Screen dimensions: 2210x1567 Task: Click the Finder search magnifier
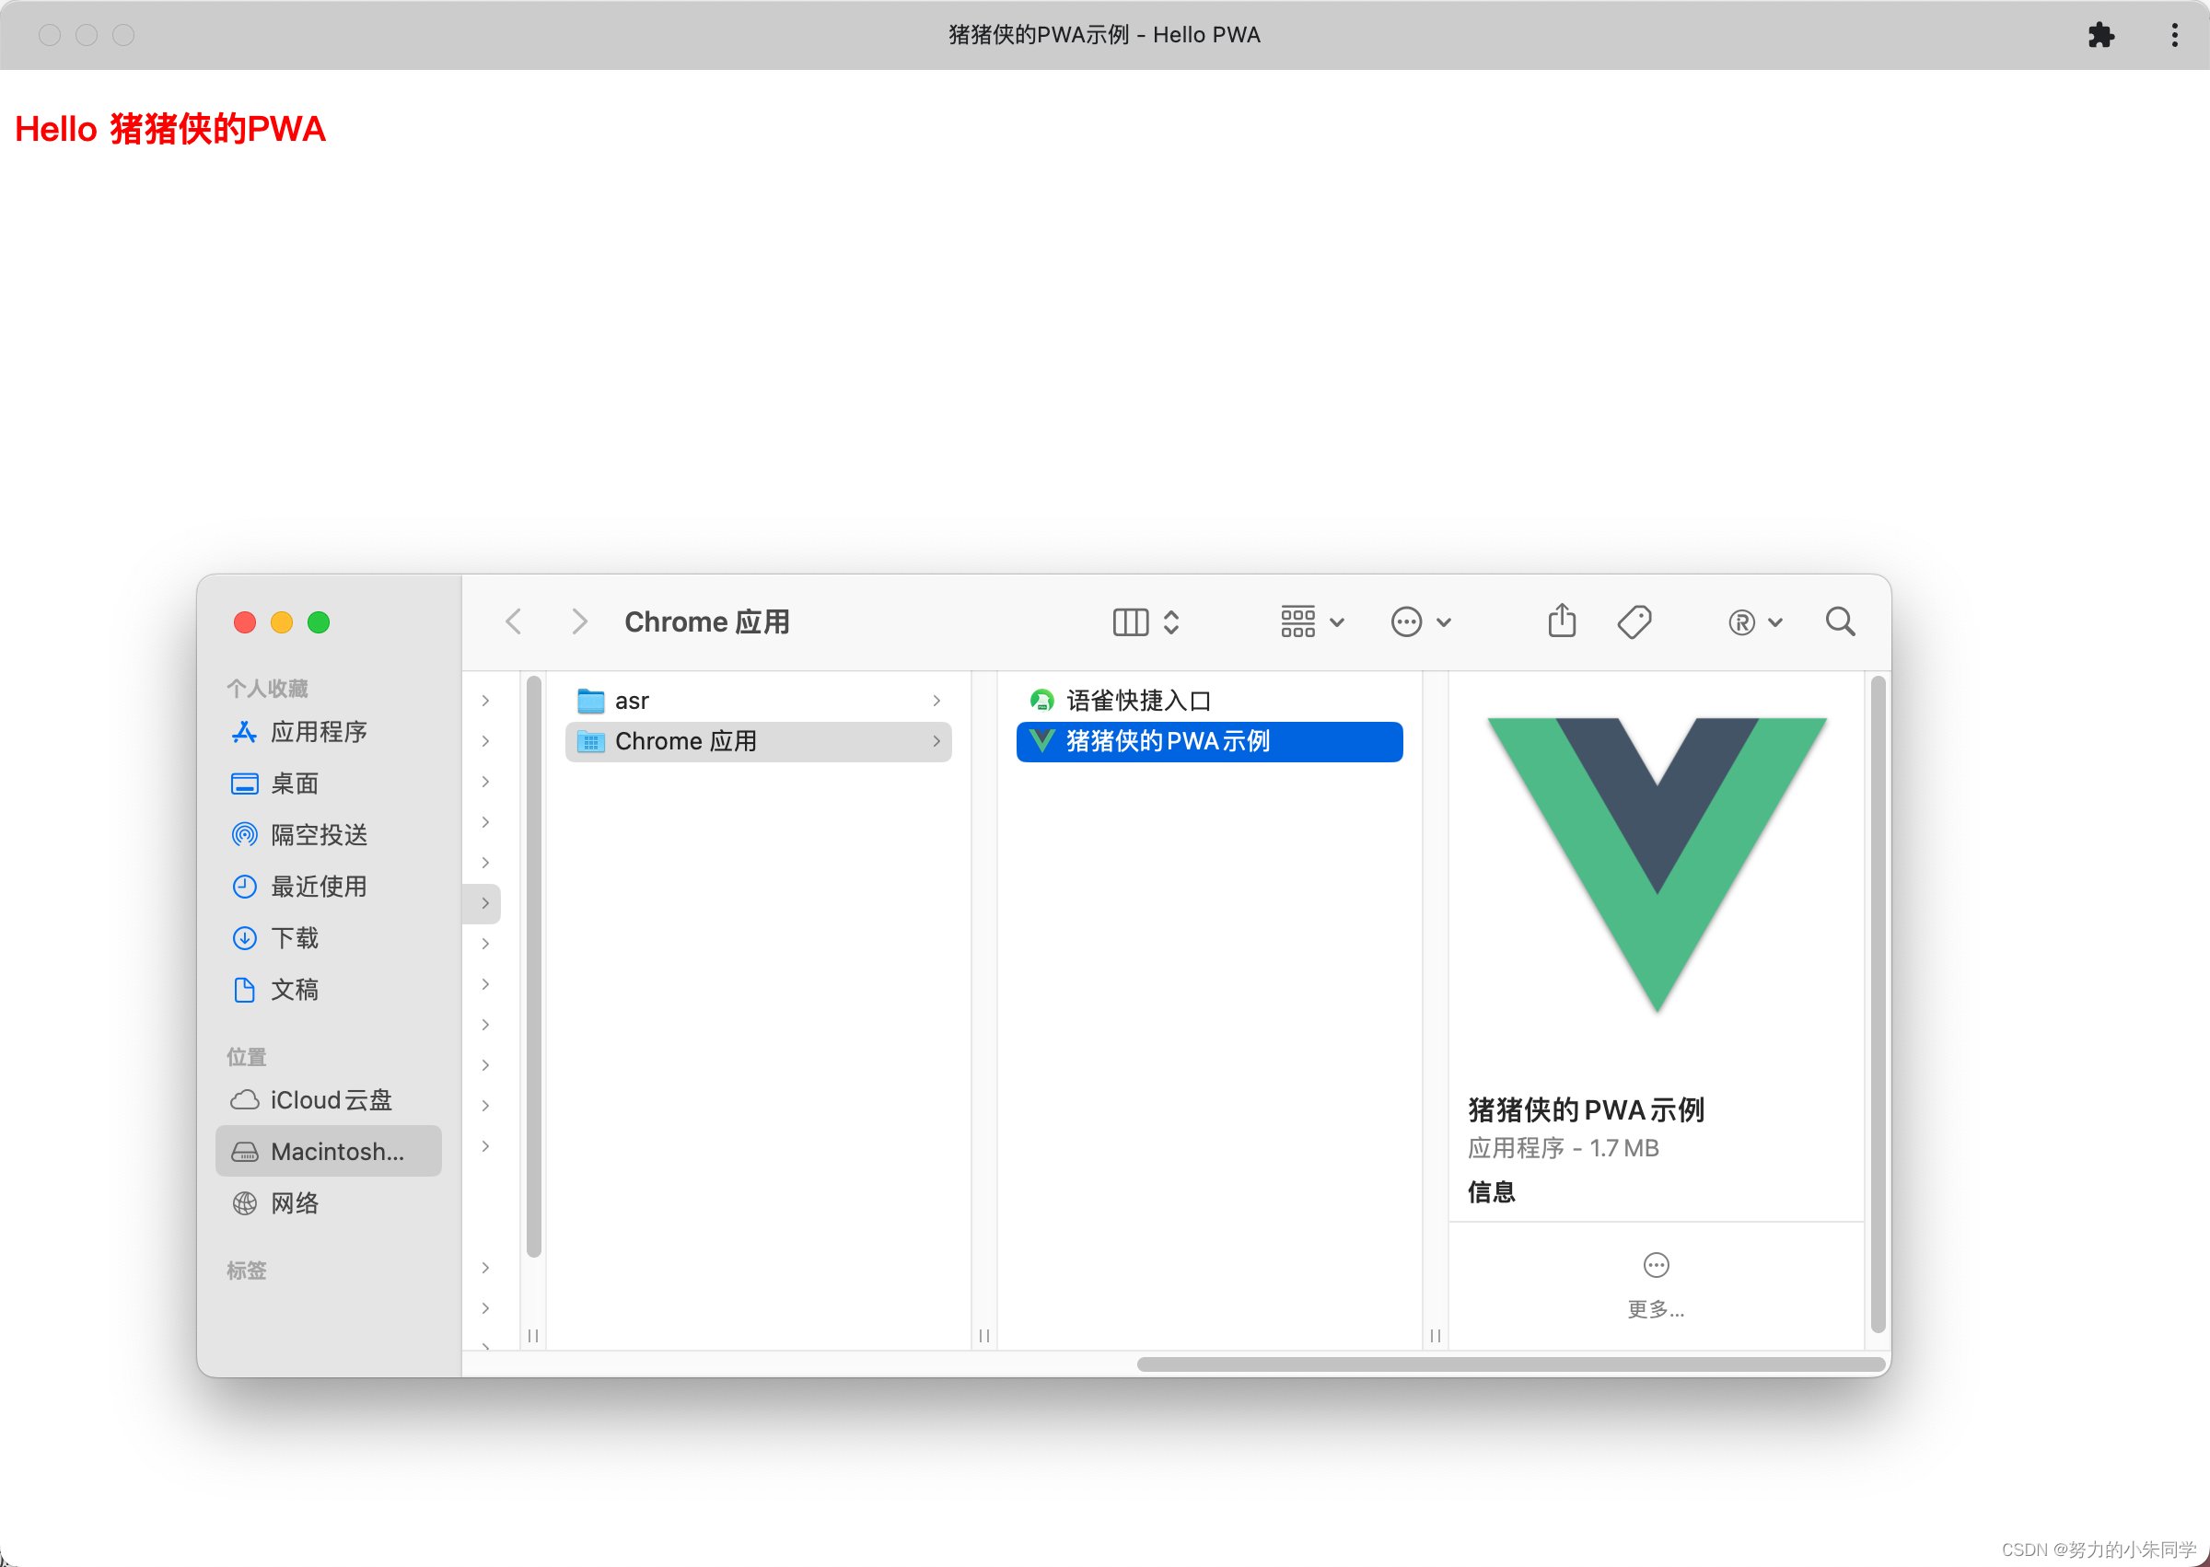pos(1841,621)
